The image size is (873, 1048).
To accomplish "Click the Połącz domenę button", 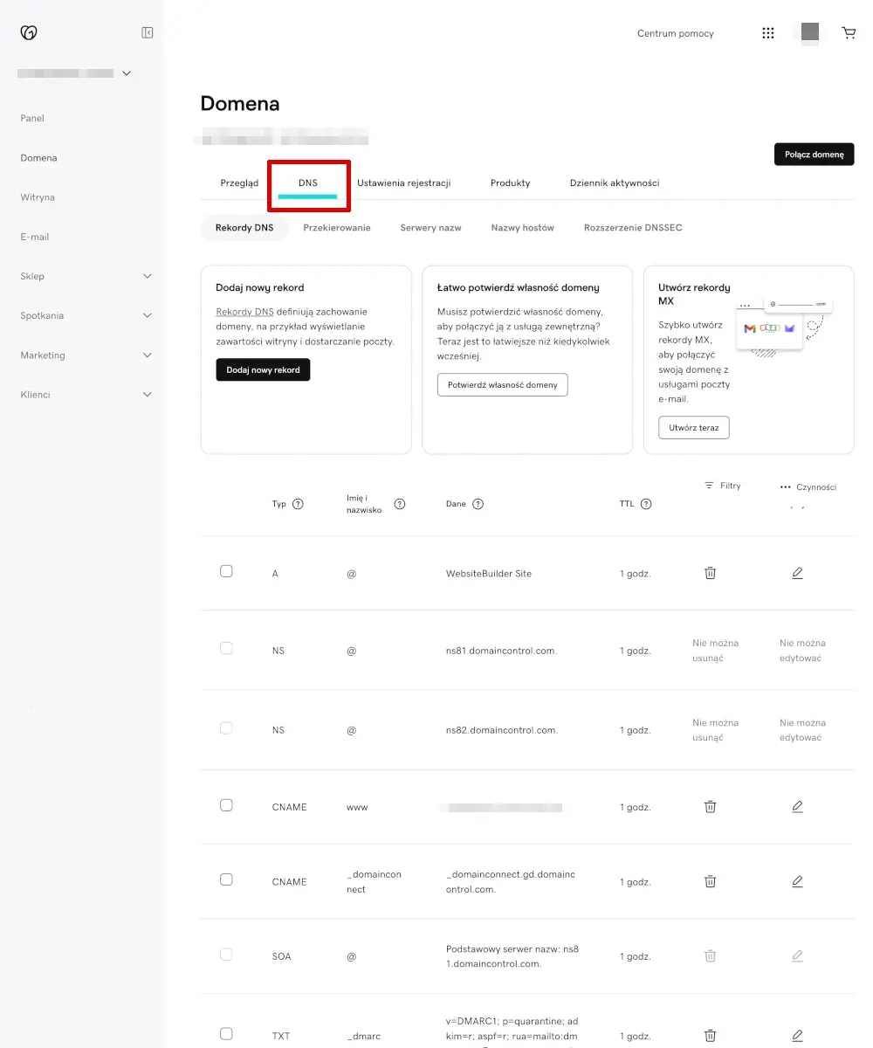I will 814,154.
